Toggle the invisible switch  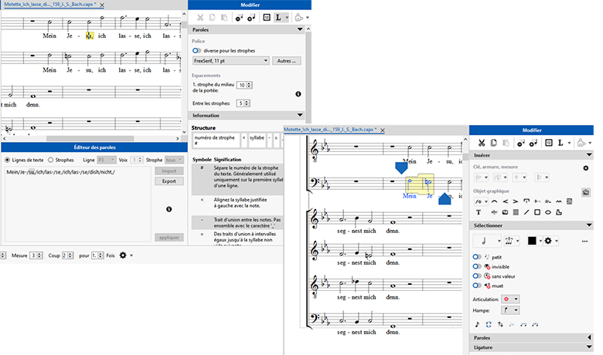[477, 266]
